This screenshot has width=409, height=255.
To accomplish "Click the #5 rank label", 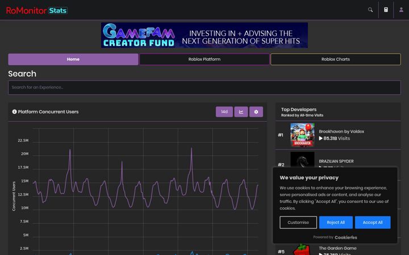I will pyautogui.click(x=281, y=252).
